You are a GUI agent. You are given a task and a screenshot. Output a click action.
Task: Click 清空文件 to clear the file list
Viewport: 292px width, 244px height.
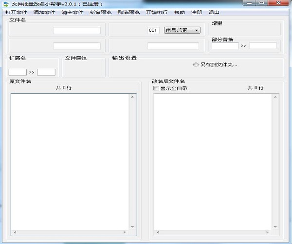73,12
